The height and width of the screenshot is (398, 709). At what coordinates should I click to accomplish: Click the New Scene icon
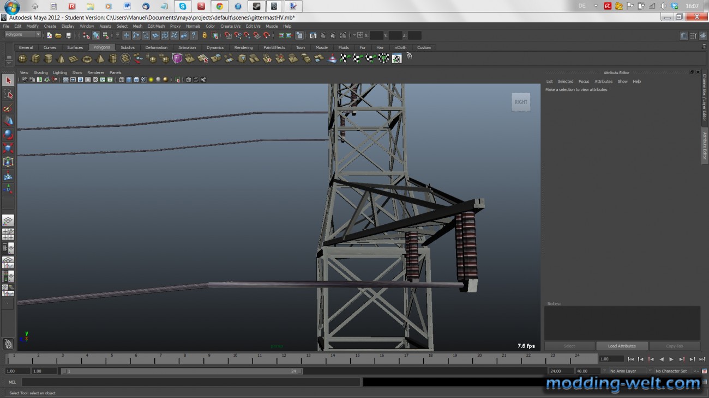pyautogui.click(x=49, y=35)
